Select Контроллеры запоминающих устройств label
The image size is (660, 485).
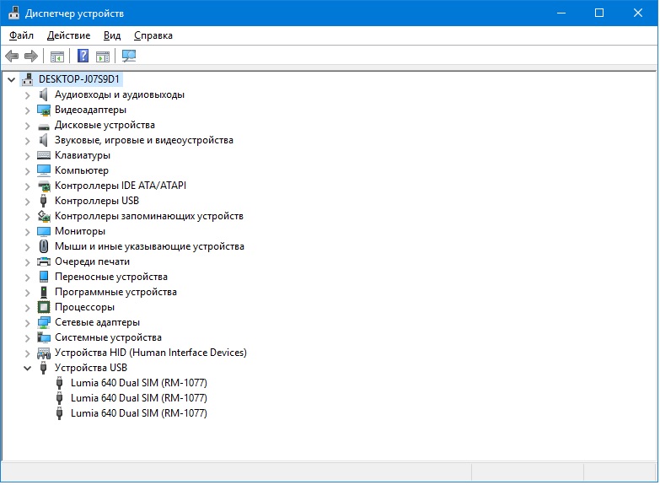click(x=149, y=216)
